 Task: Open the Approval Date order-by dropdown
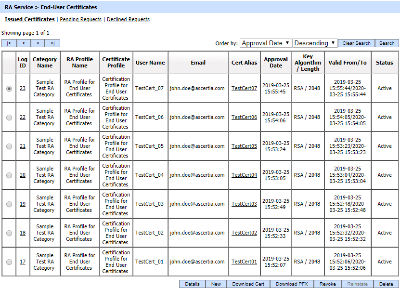265,43
